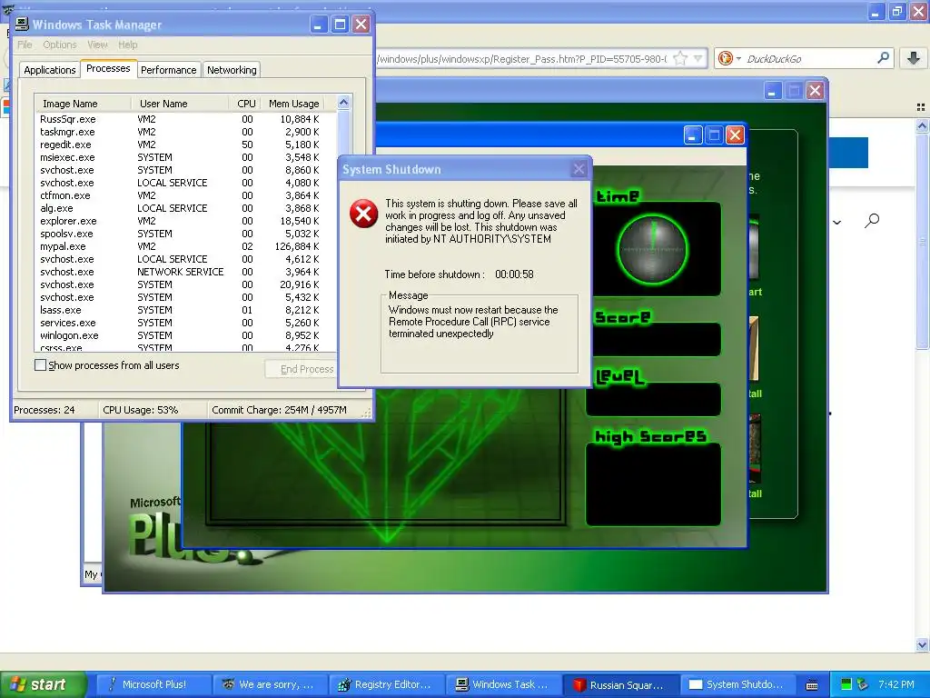The width and height of the screenshot is (930, 698).
Task: Select the Processes tab
Action: [108, 68]
